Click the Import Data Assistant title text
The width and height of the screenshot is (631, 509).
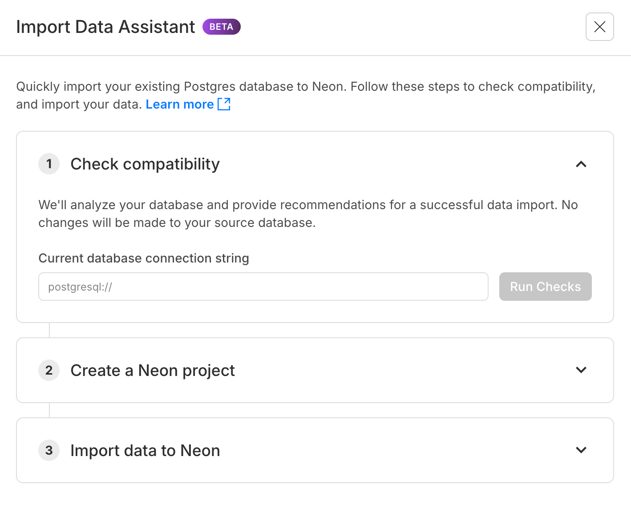coord(105,27)
